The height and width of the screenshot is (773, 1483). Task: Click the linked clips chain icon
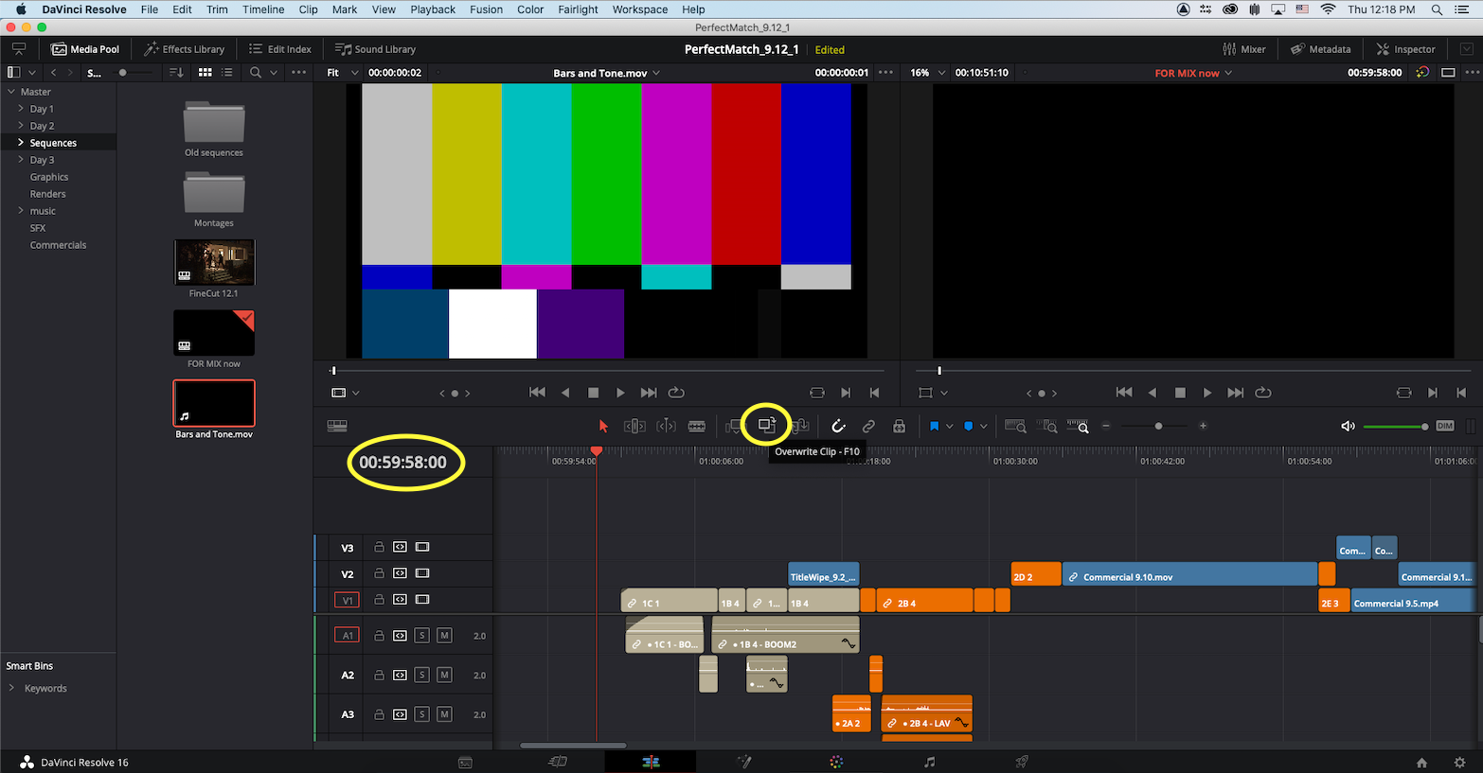coord(868,426)
